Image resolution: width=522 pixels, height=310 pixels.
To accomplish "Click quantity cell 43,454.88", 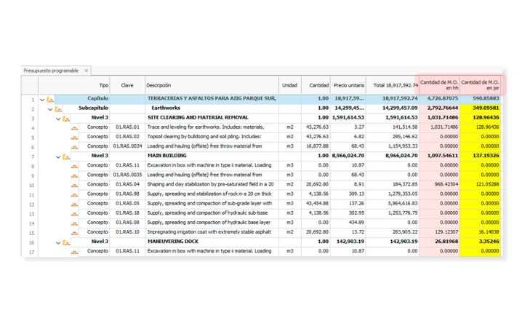I will point(316,203).
